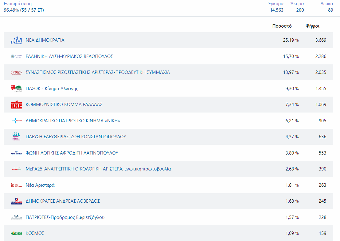Click the 3.669 votes value

coord(321,40)
